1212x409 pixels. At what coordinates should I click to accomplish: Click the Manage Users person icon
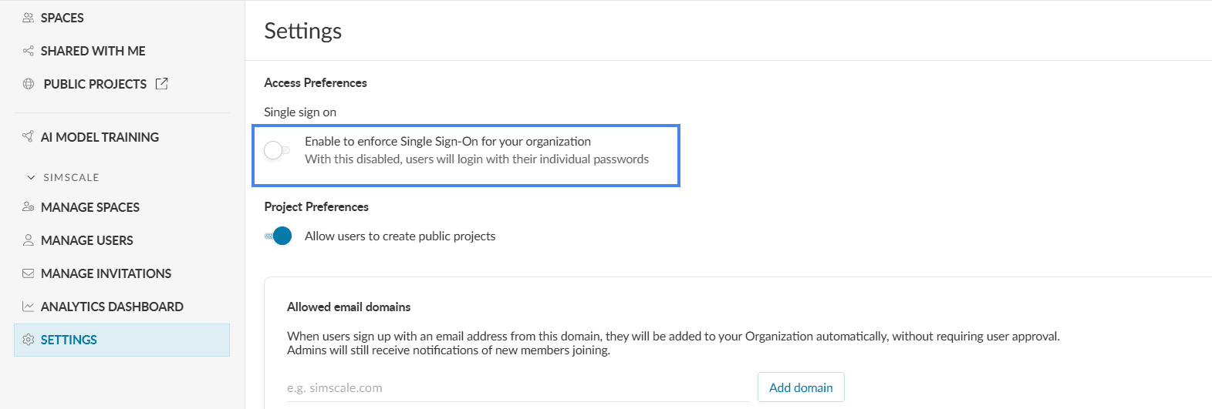pos(29,240)
